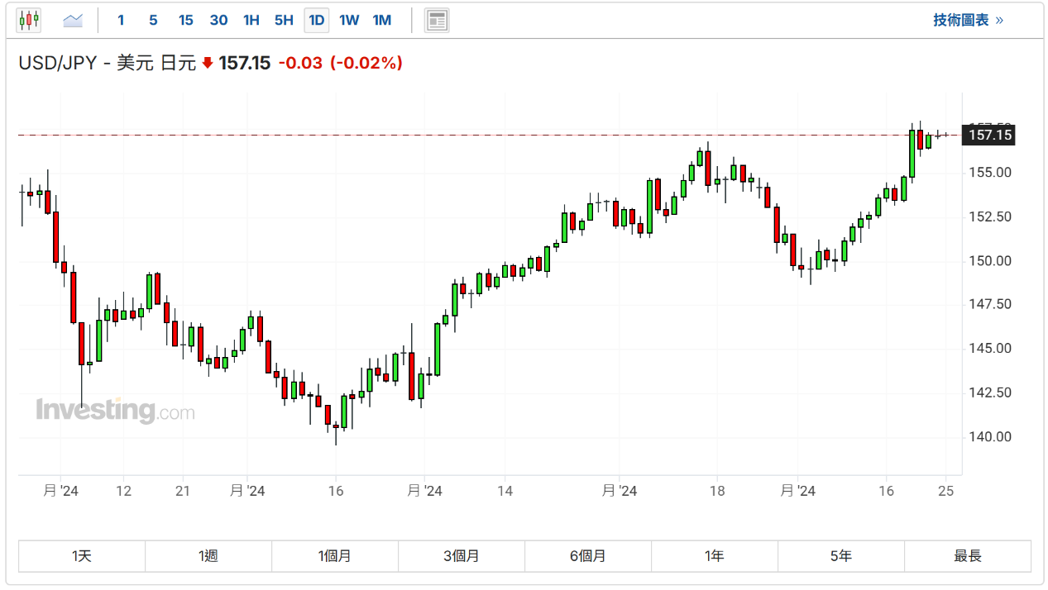Screen dimensions: 1048x590
Task: Click the red down arrow price indicator
Action: [208, 63]
